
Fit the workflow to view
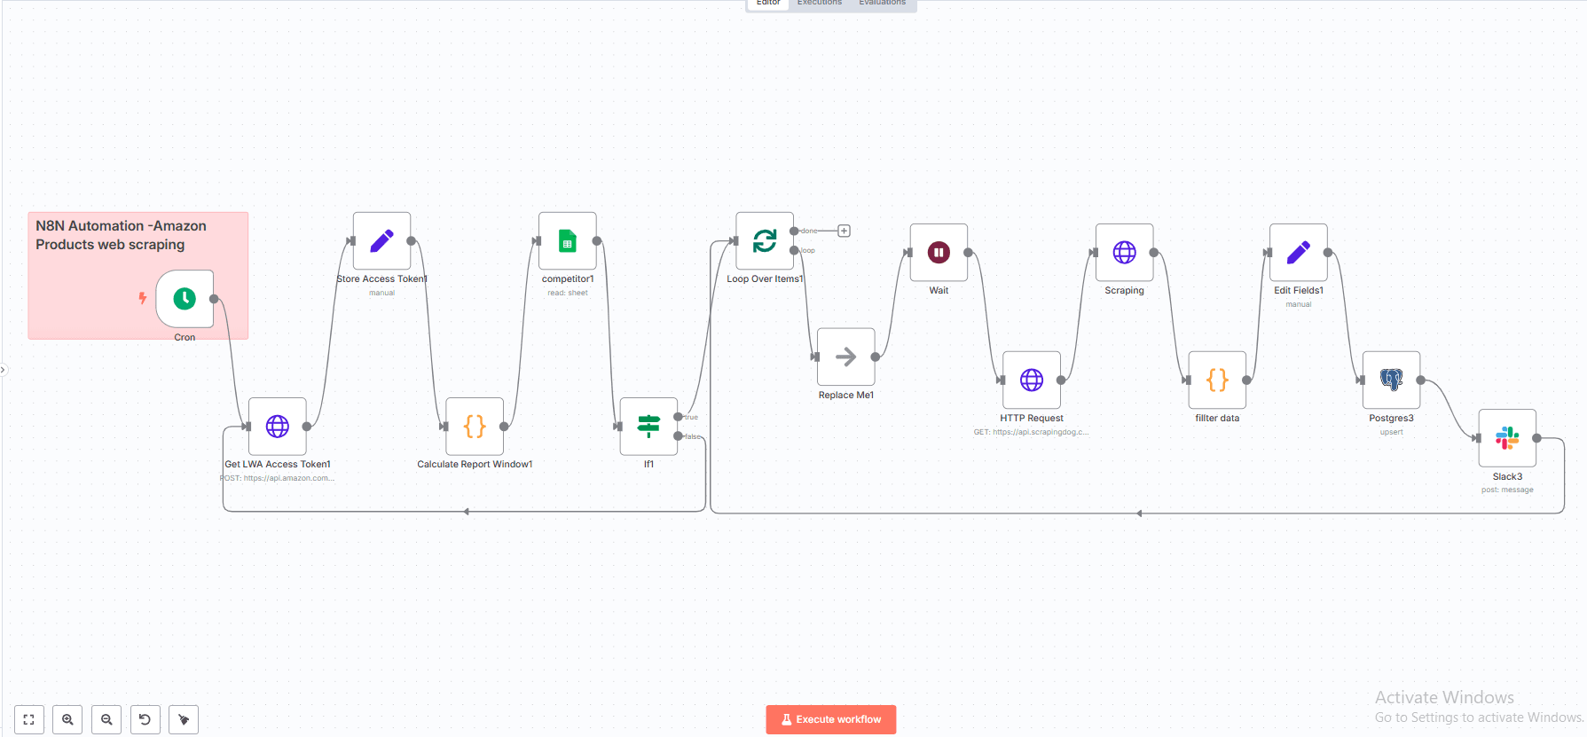(29, 719)
